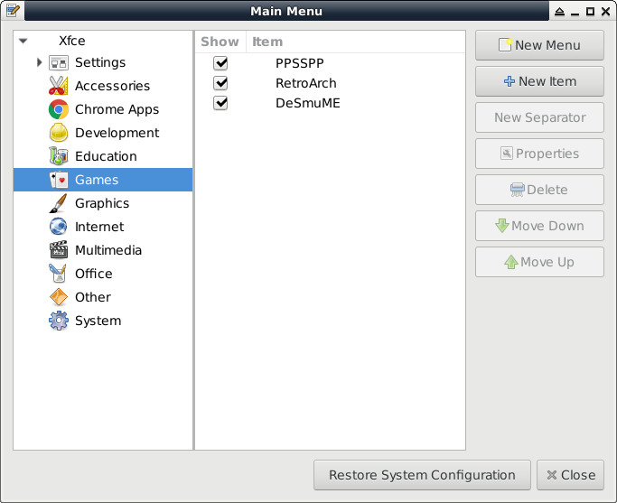This screenshot has height=503, width=617.
Task: Select the Office category label
Action: click(x=94, y=274)
